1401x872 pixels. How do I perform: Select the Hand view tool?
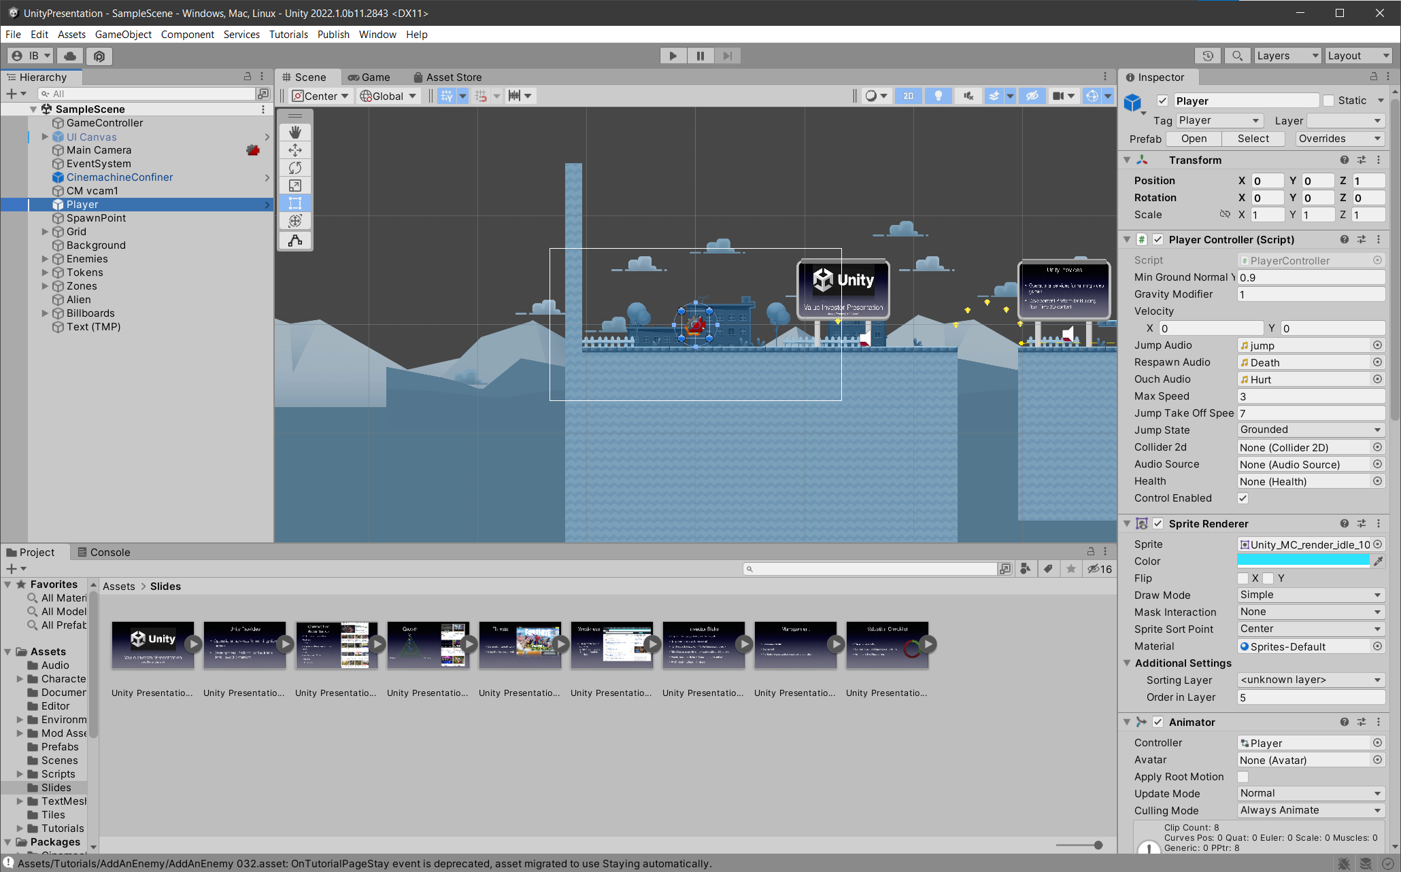point(295,132)
